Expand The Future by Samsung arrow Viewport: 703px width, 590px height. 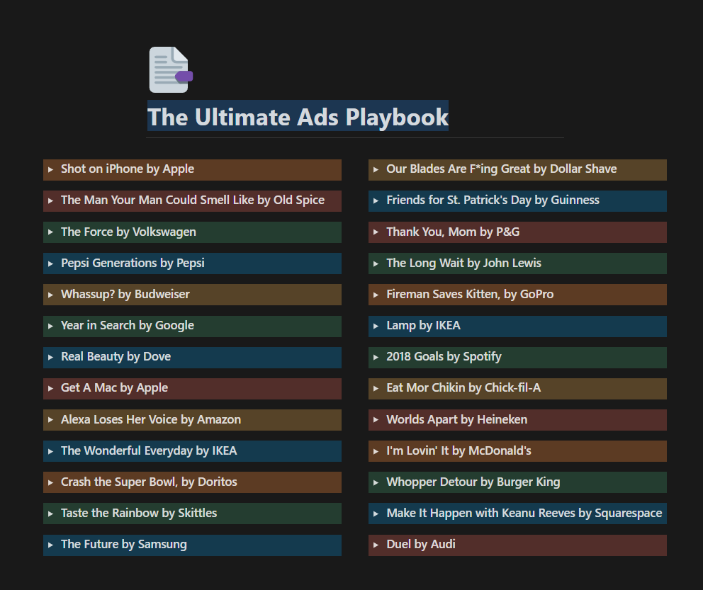pos(50,545)
